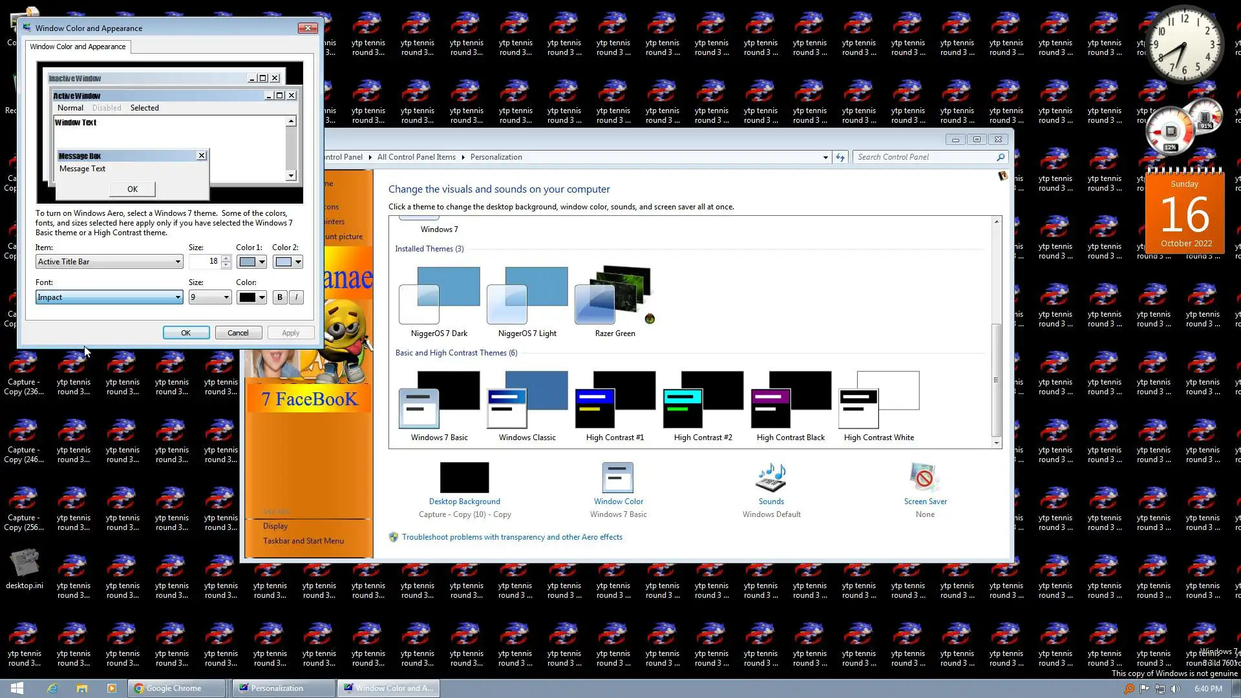Toggle italic font button
This screenshot has width=1241, height=698.
296,297
